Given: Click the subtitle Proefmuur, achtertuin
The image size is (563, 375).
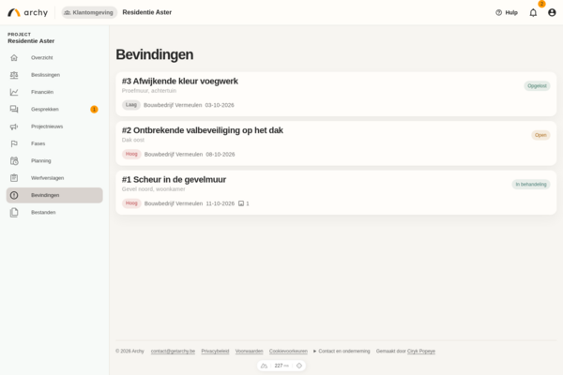Looking at the screenshot, I should tap(149, 91).
